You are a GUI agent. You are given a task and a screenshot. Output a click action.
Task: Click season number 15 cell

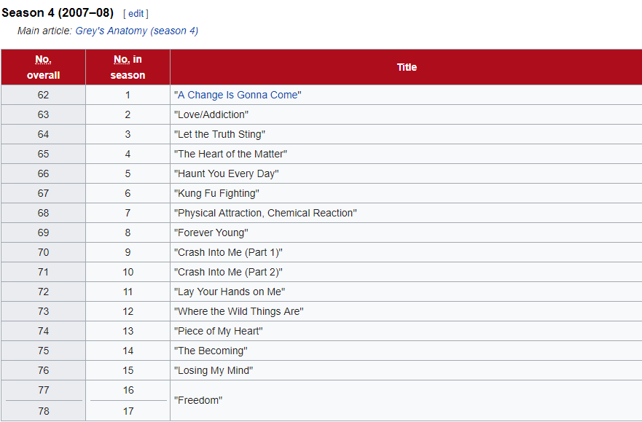point(128,370)
